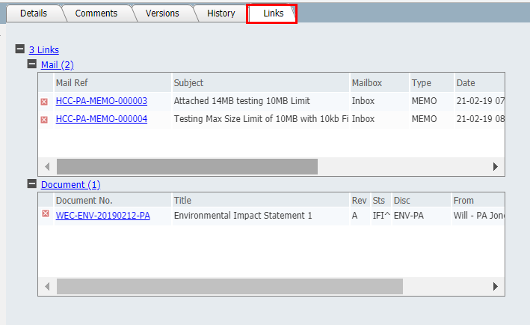
Task: Open mail HCC-PA-MEMO-000004
Action: tap(102, 119)
